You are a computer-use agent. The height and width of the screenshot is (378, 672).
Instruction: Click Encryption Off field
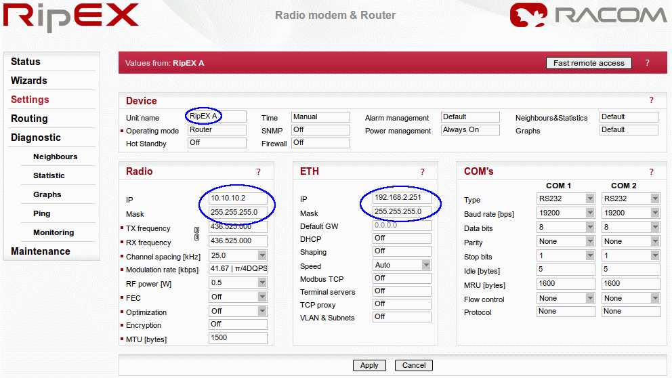pyautogui.click(x=238, y=324)
